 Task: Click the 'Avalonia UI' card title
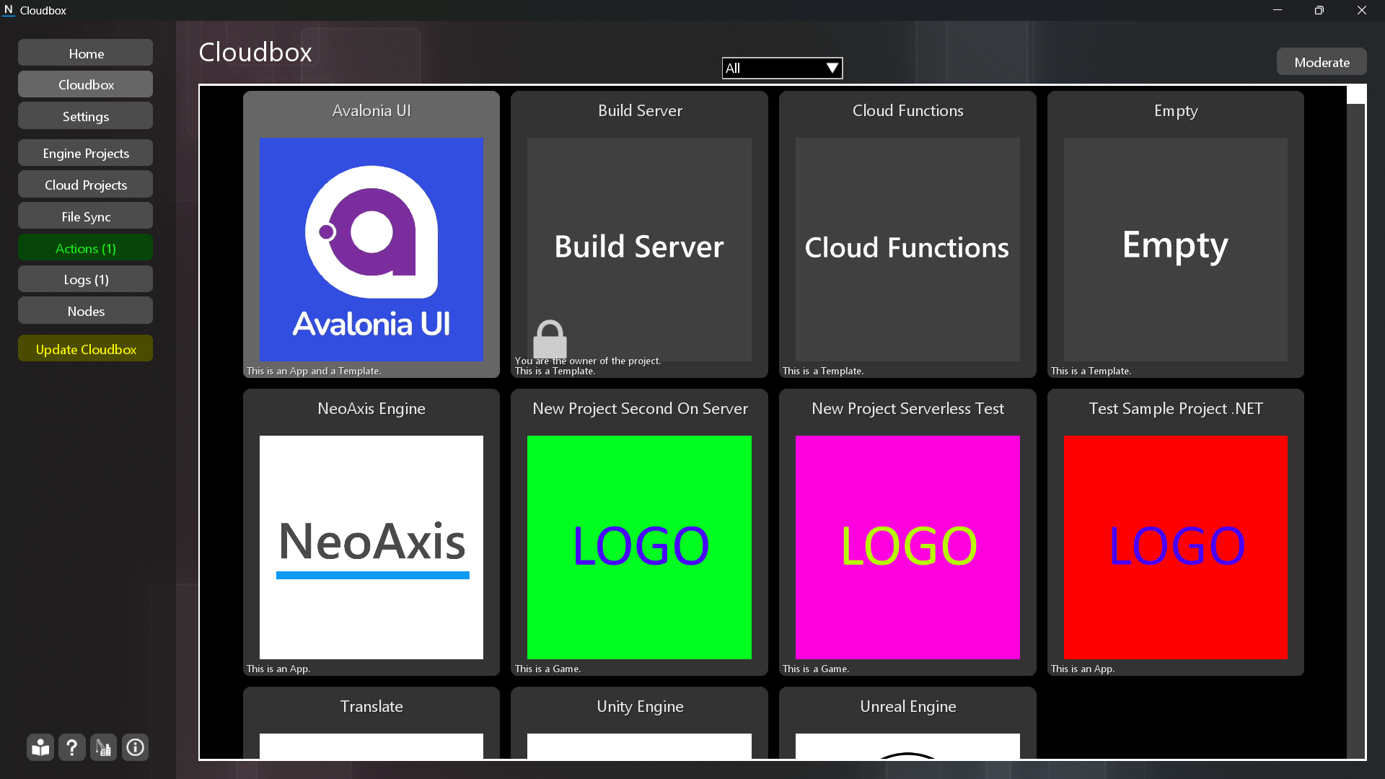(x=371, y=110)
